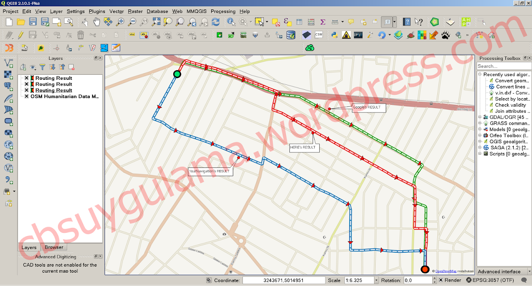Expand the GDAL/OGR tree node

(x=480, y=117)
